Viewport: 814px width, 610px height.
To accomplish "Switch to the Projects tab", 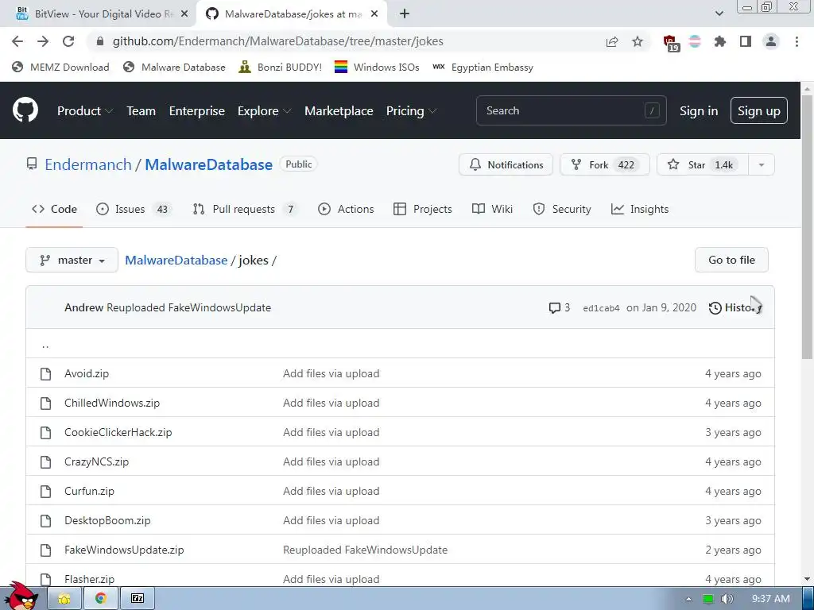I will (423, 209).
